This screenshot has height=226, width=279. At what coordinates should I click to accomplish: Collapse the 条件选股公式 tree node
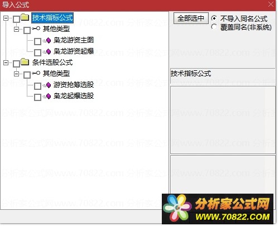click(6, 62)
